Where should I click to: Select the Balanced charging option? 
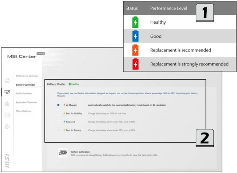click(58, 122)
